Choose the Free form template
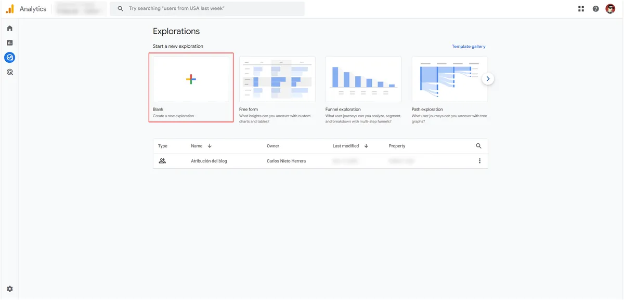 (277, 79)
